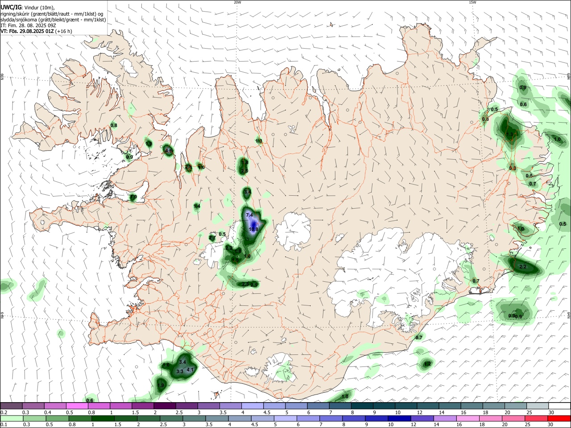Click the bright magenta 0.5 snow legend swatch
Image resolution: width=571 pixels, height=428 pixels.
[76, 406]
